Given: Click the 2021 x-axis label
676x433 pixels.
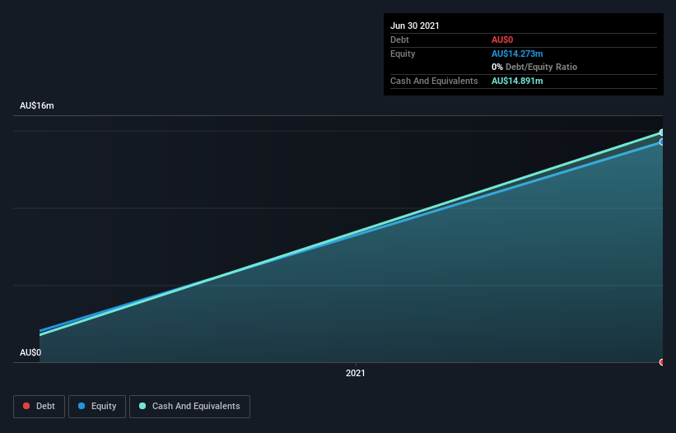Looking at the screenshot, I should click(355, 373).
